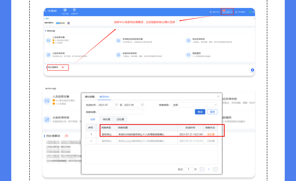Switch to the 已处理 filter tab
Image resolution: width=296 pixels, height=181 pixels.
coord(120,119)
